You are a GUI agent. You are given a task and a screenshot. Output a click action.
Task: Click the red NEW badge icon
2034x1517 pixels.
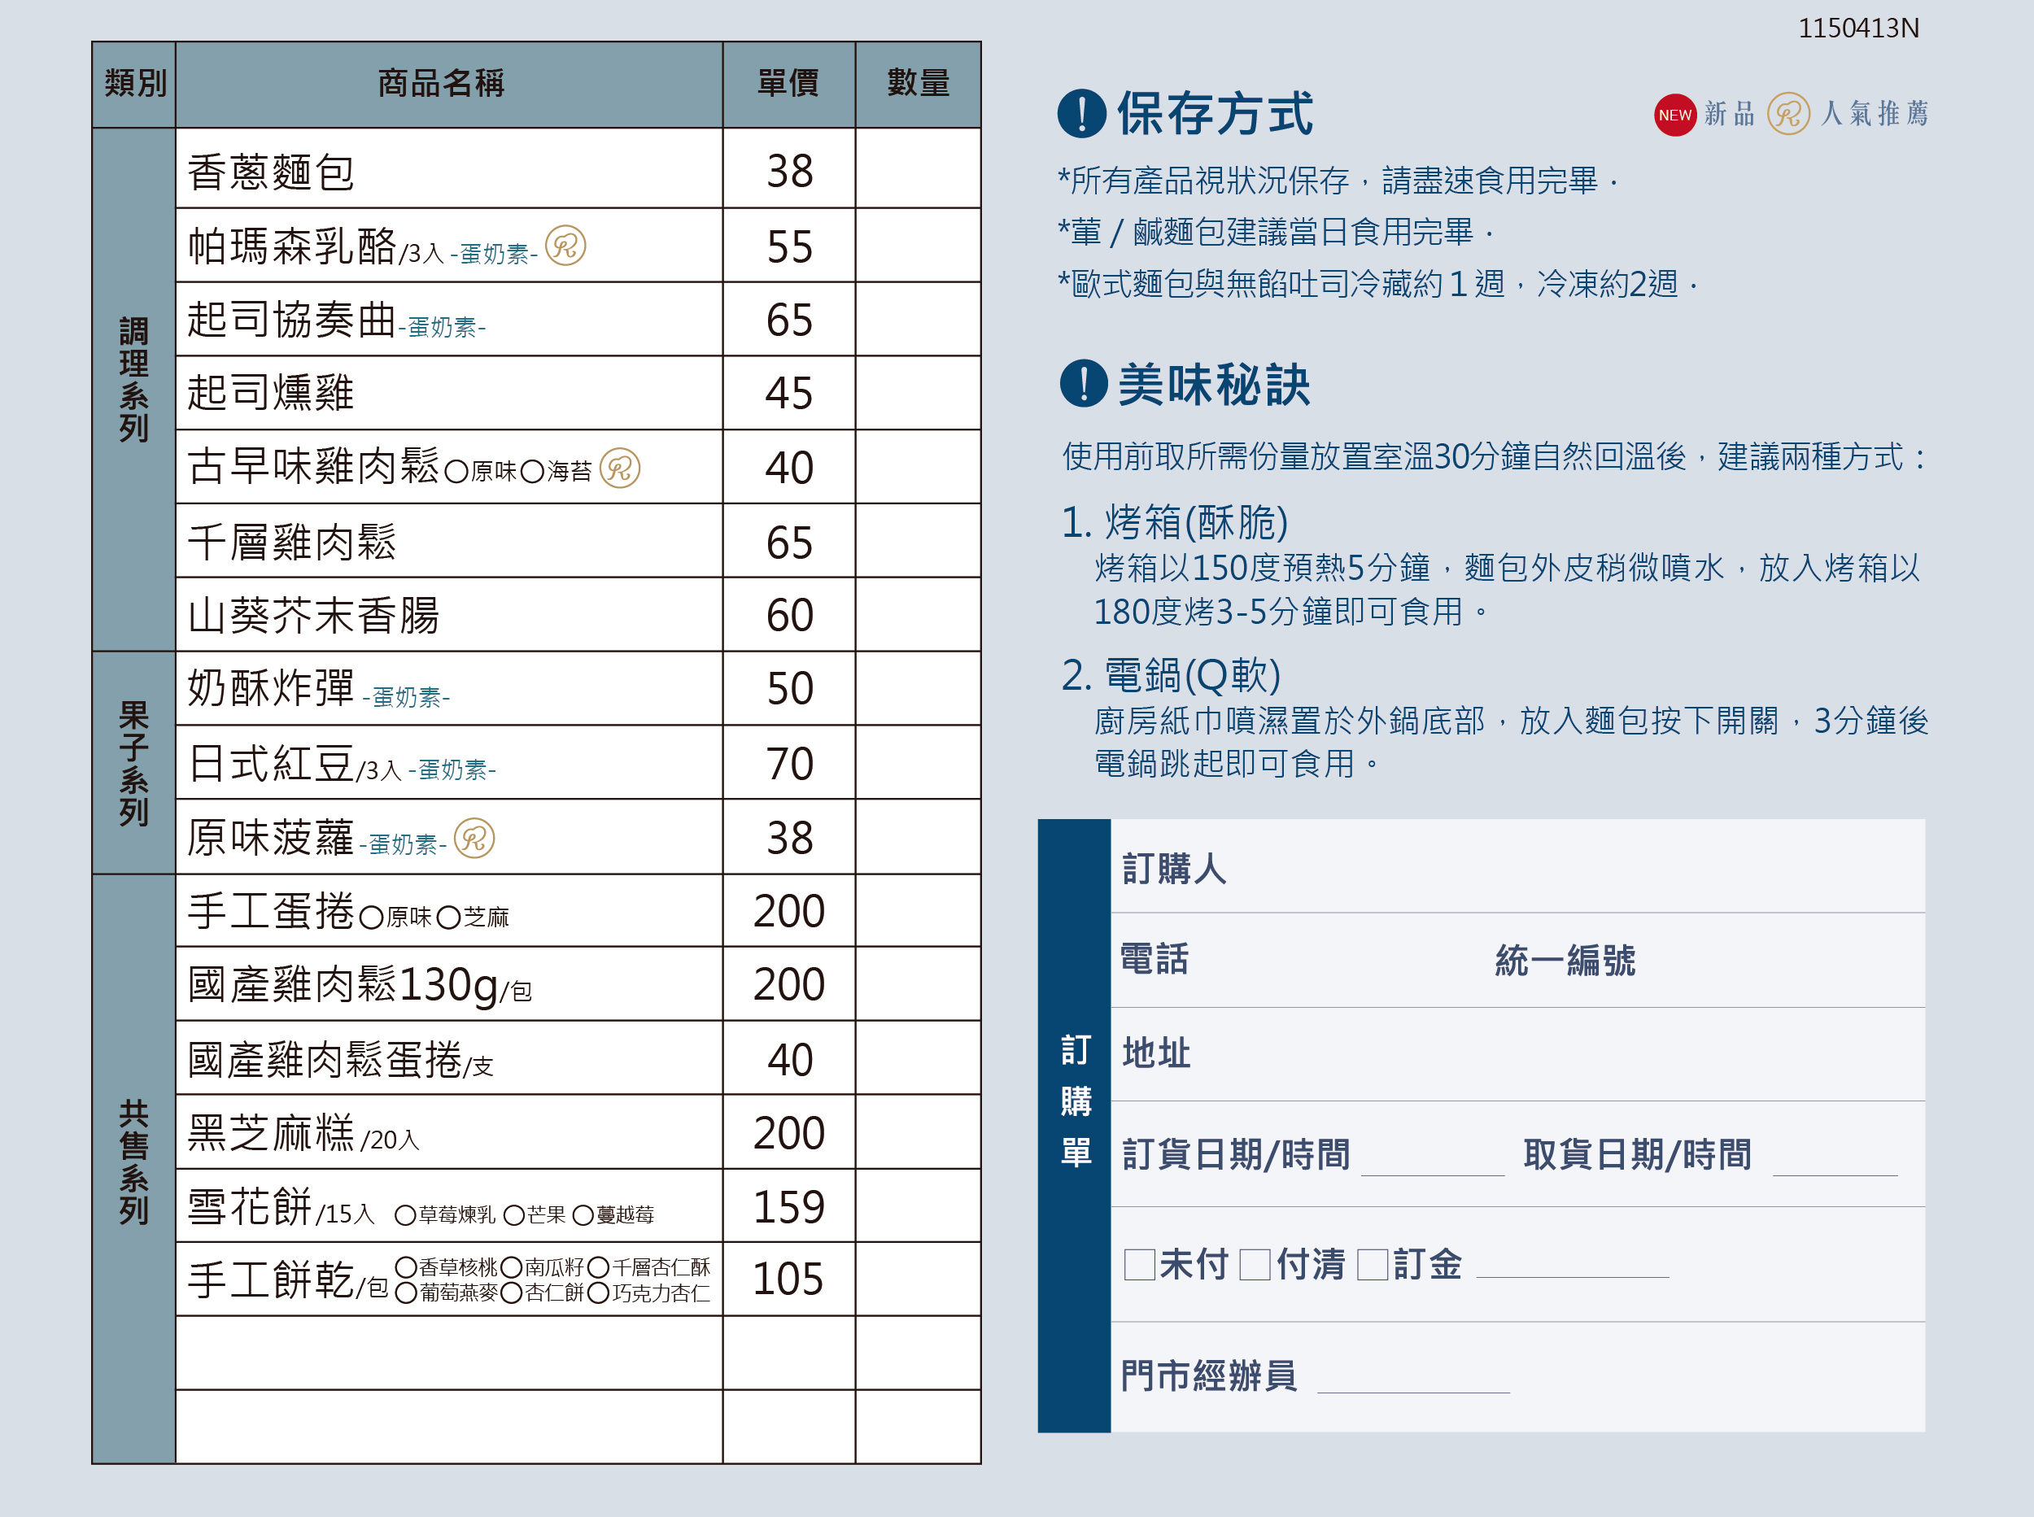(x=1675, y=115)
